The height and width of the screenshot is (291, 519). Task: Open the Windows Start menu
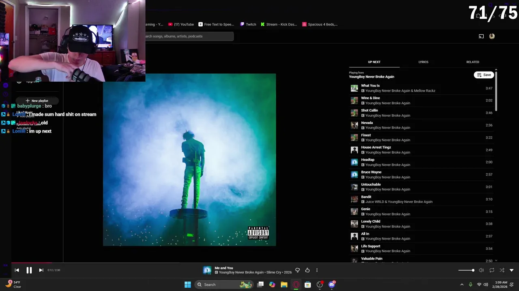[x=188, y=285]
